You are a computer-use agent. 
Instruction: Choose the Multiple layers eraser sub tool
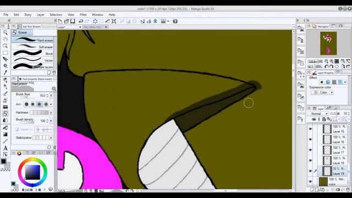(32, 67)
